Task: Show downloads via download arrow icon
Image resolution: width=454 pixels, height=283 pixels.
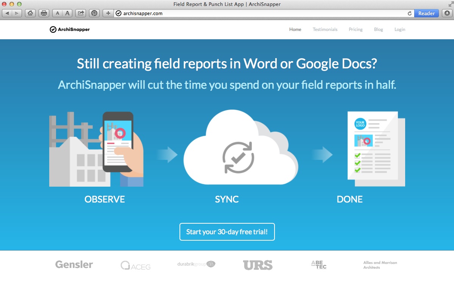Action: [447, 13]
